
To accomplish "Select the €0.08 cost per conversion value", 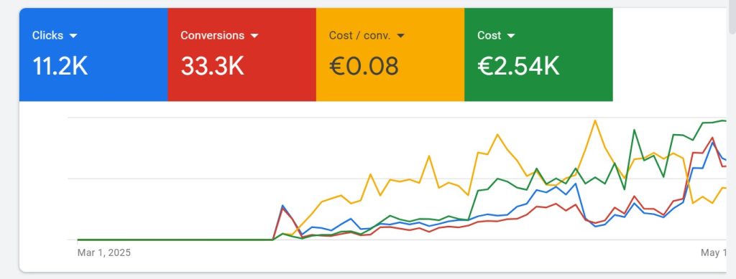I will click(x=364, y=66).
